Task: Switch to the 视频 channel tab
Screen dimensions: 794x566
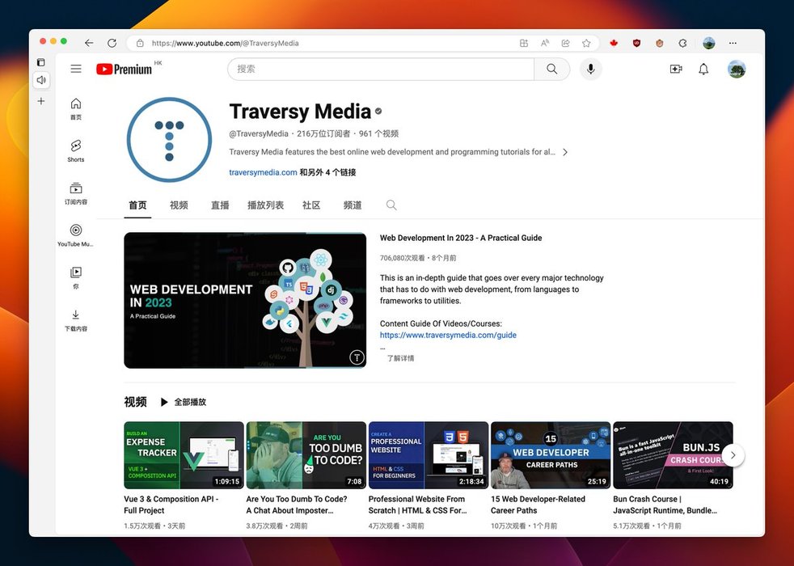Action: coord(179,205)
